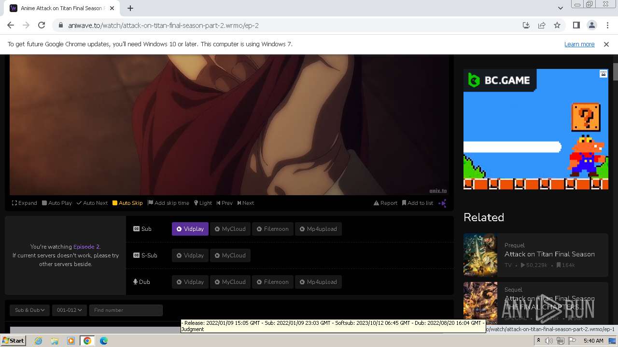The width and height of the screenshot is (618, 347).
Task: Open Windows Explorer folder from taskbar
Action: pyautogui.click(x=55, y=341)
